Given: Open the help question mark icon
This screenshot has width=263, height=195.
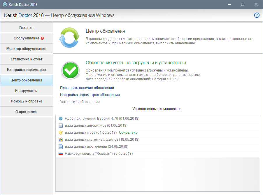Looking at the screenshot, I should (257, 15).
